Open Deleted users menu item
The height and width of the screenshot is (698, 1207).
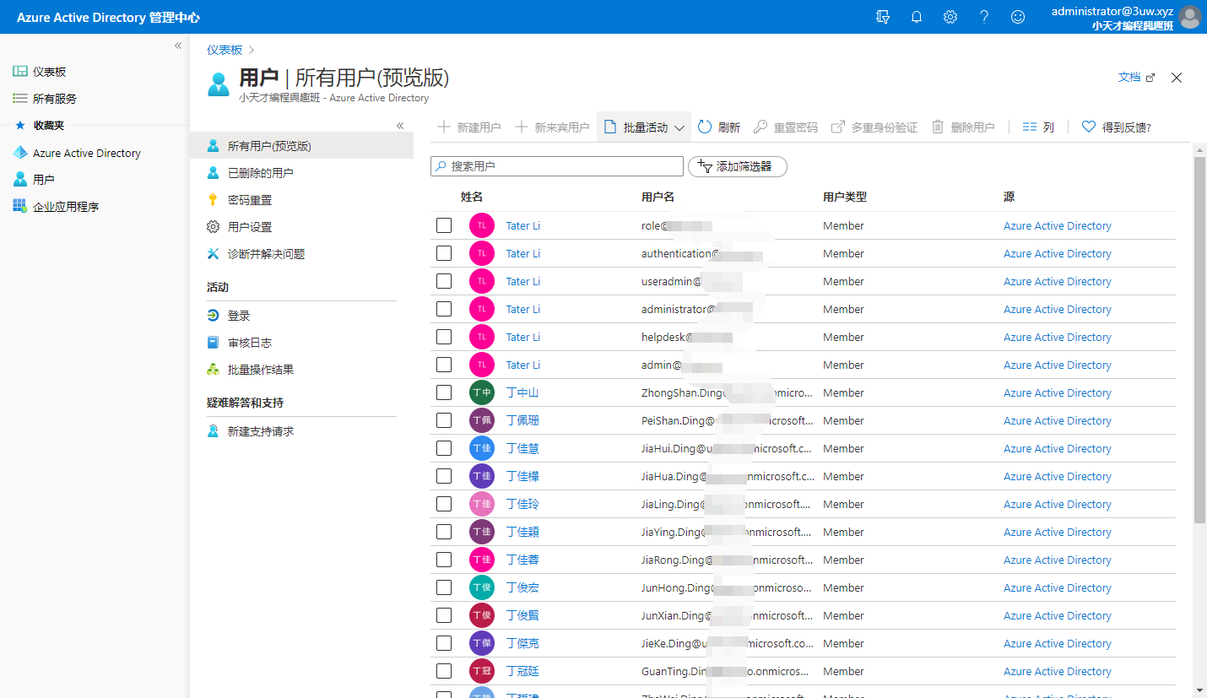click(x=301, y=173)
